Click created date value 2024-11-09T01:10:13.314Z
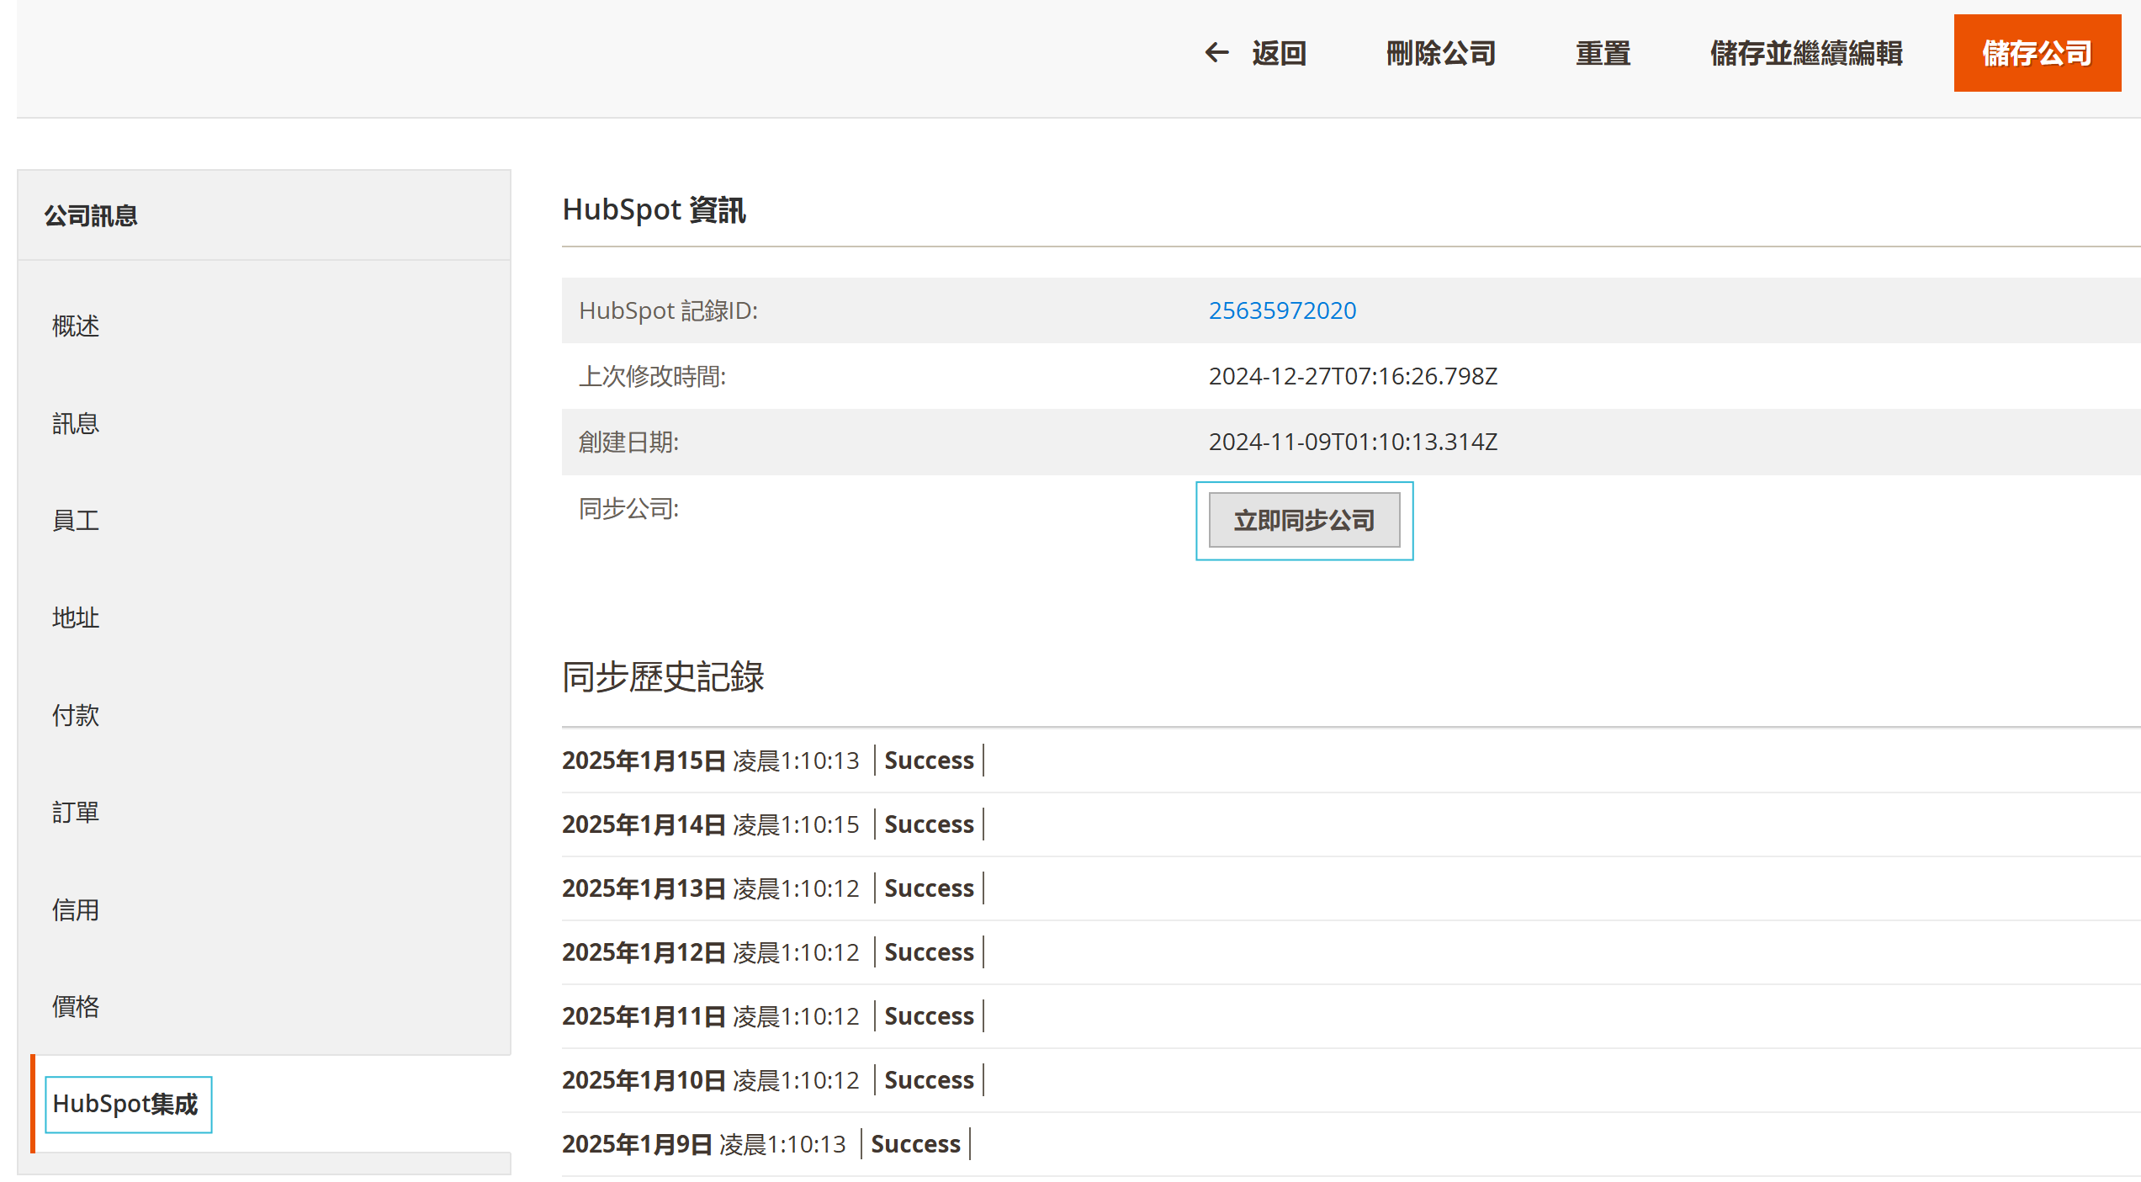The image size is (2141, 1182). [1353, 442]
